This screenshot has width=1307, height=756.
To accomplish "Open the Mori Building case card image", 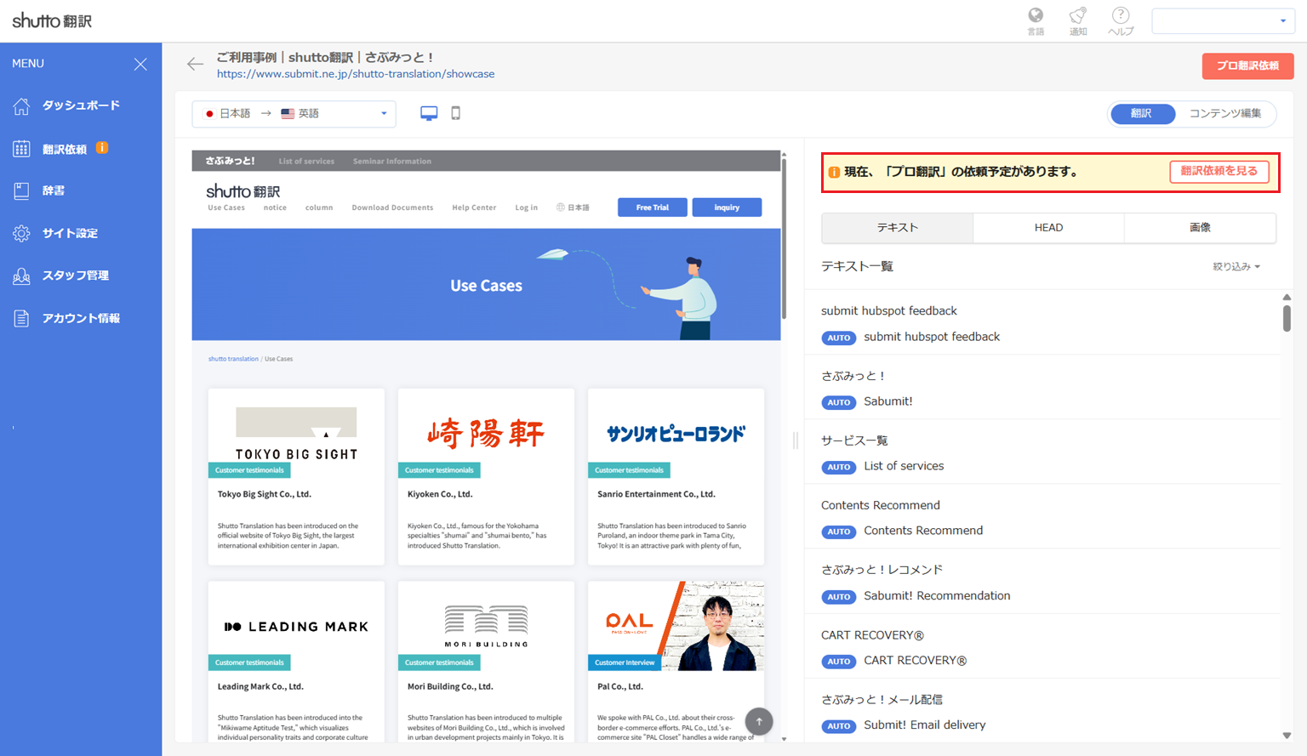I will 486,626.
